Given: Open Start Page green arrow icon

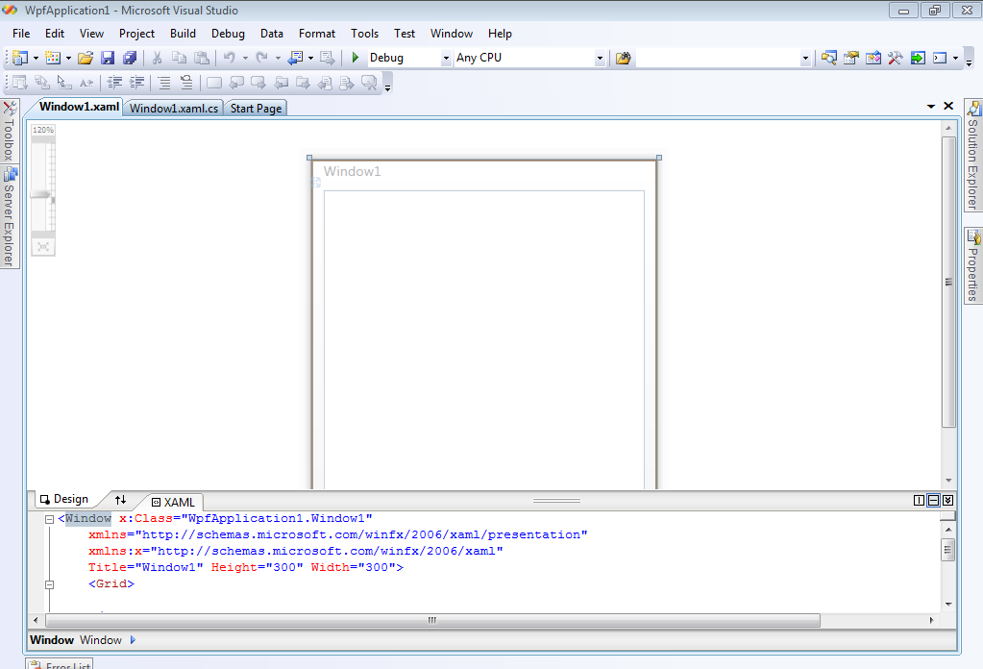Looking at the screenshot, I should 918,58.
